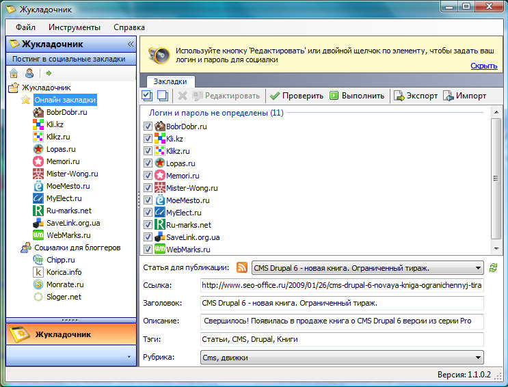Collapse the Жукладочник sidebar panel
The height and width of the screenshot is (387, 508).
(x=130, y=44)
